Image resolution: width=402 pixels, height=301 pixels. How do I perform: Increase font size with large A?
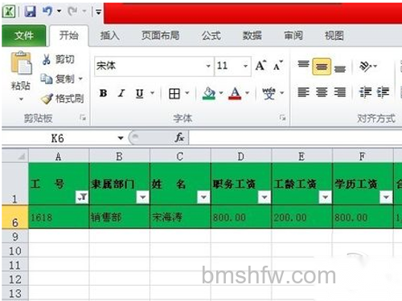click(x=261, y=65)
